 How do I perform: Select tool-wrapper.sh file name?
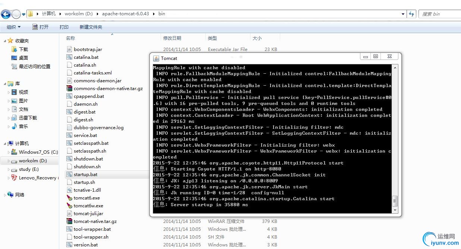91,237
